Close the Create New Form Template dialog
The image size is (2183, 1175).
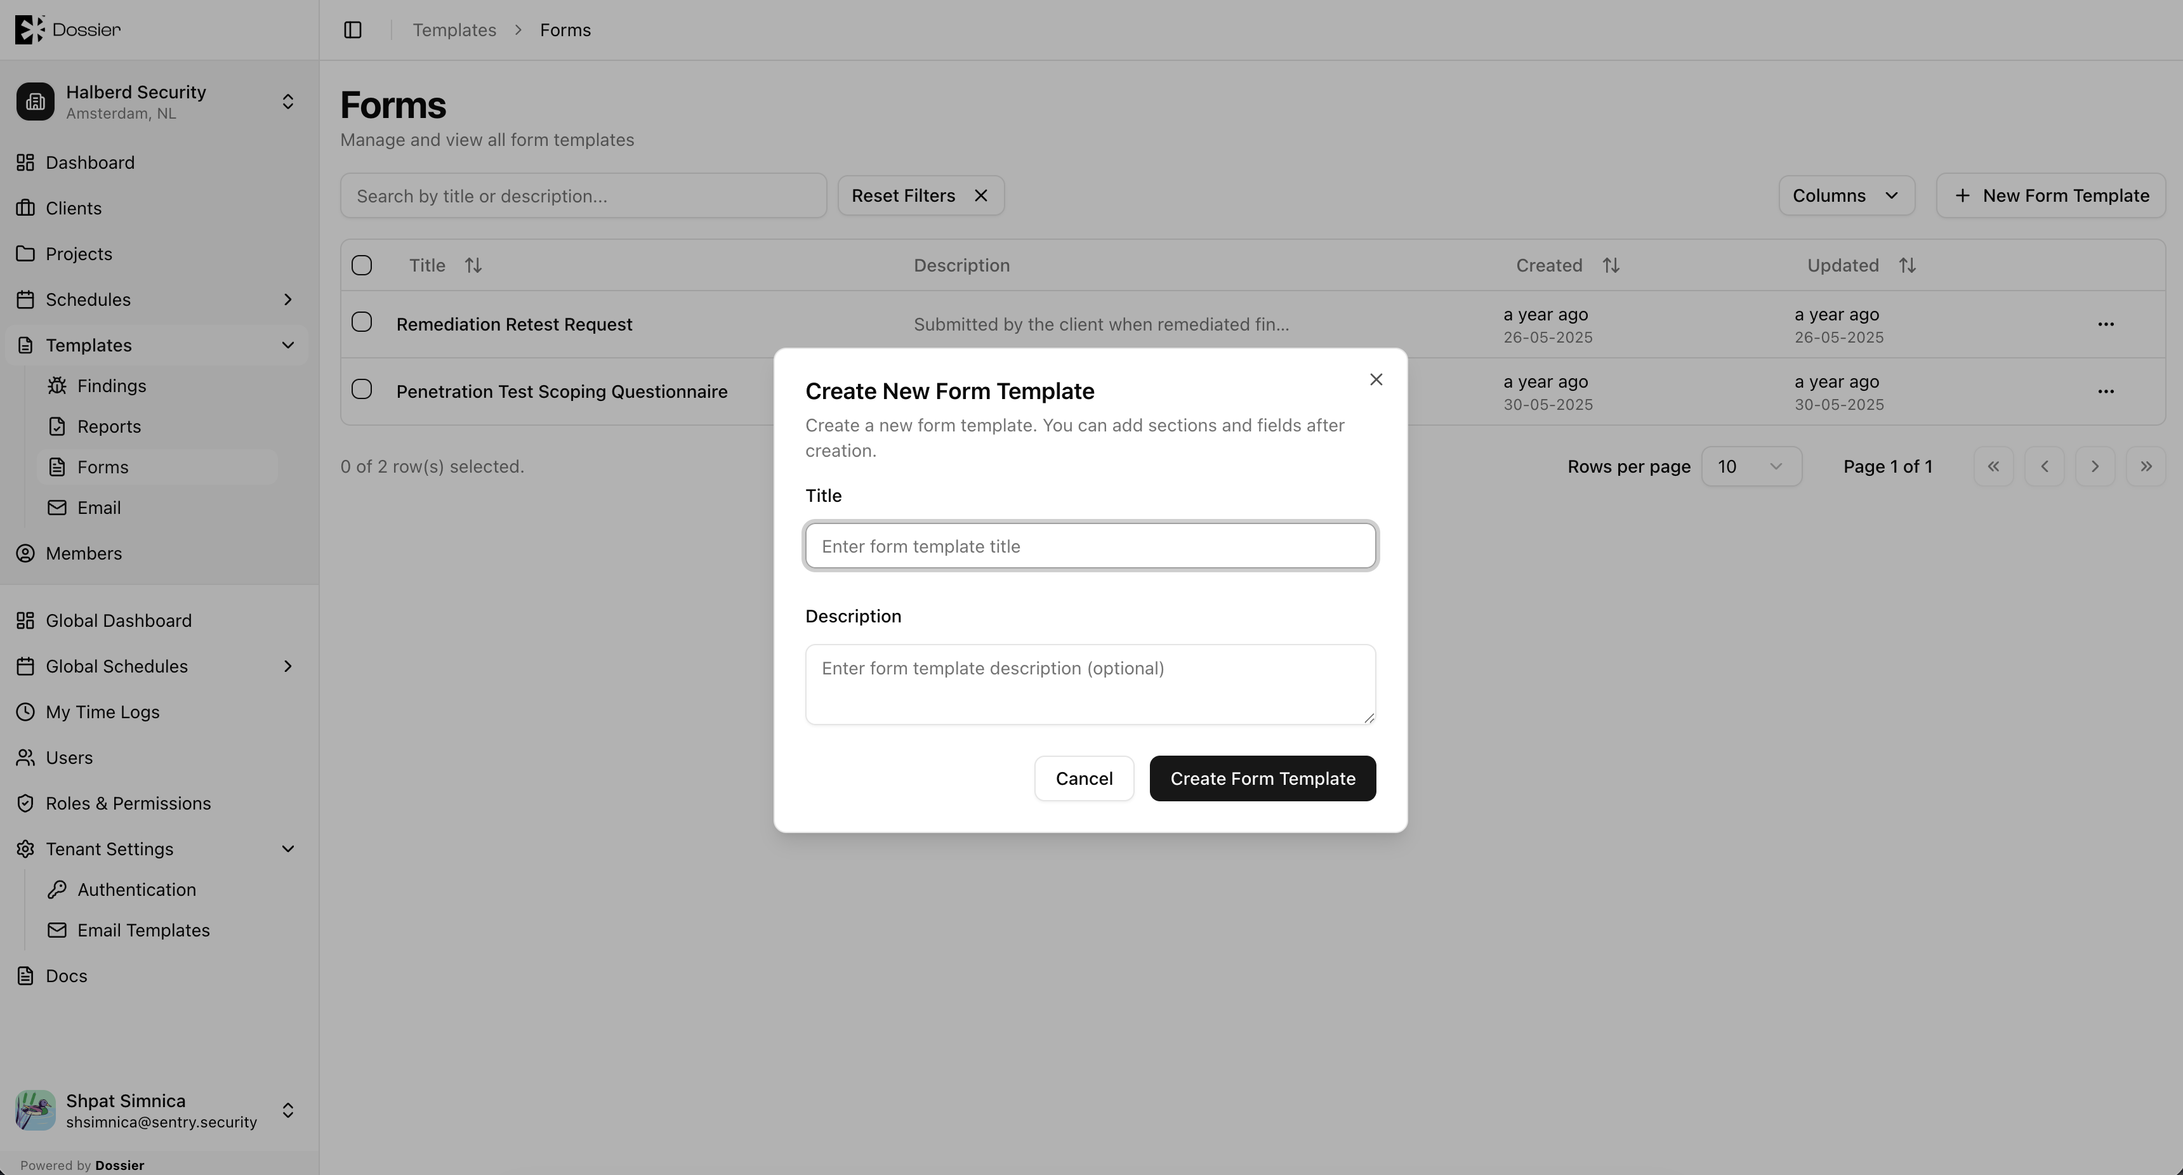pyautogui.click(x=1376, y=379)
